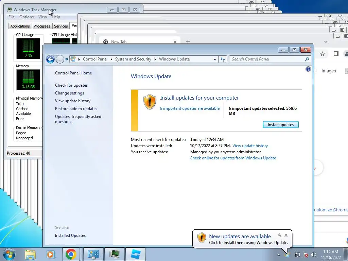Click Processes: 40 status bar entry

click(x=18, y=153)
